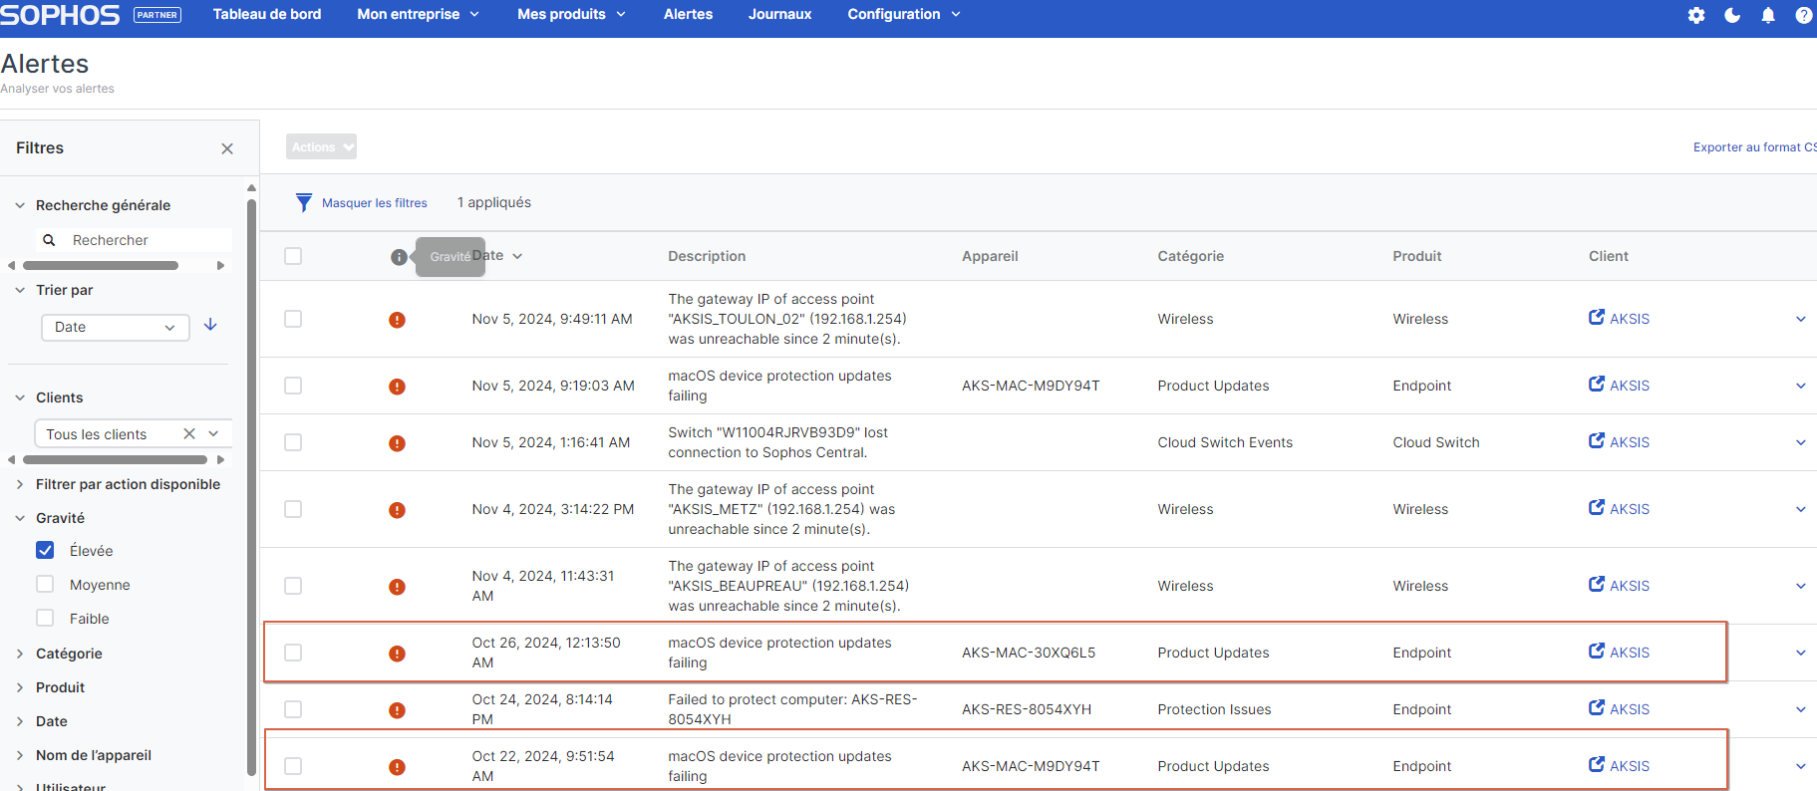Image resolution: width=1817 pixels, height=791 pixels.
Task: Open the Mon entreprise menu
Action: tap(419, 14)
